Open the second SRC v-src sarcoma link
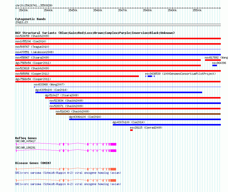The image size is (228, 192). (x=68, y=184)
